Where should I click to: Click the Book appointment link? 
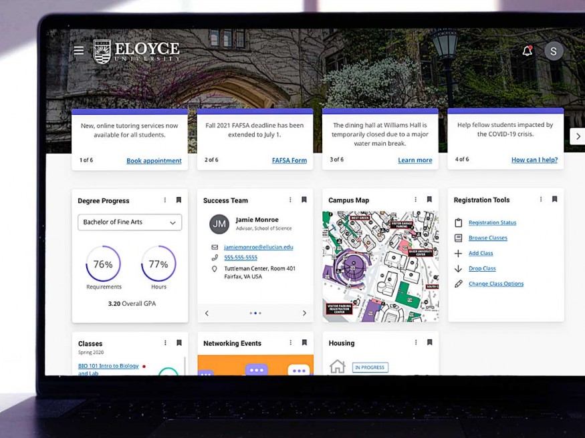click(154, 161)
